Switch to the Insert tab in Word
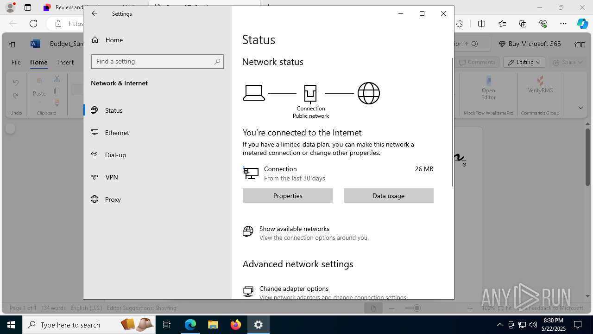 [x=65, y=62]
